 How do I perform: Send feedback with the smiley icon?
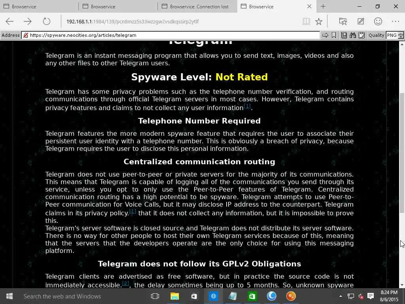(x=378, y=21)
